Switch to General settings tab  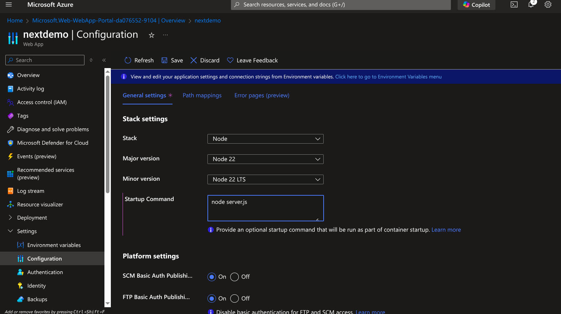pyautogui.click(x=148, y=96)
